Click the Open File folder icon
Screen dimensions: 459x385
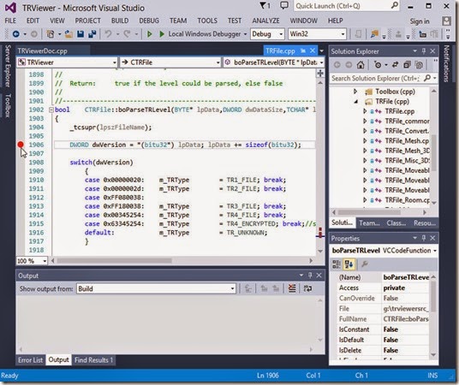coord(69,34)
